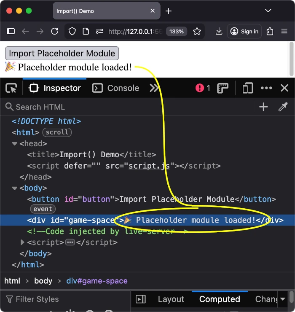Go forward with the forward arrow

(x=40, y=32)
